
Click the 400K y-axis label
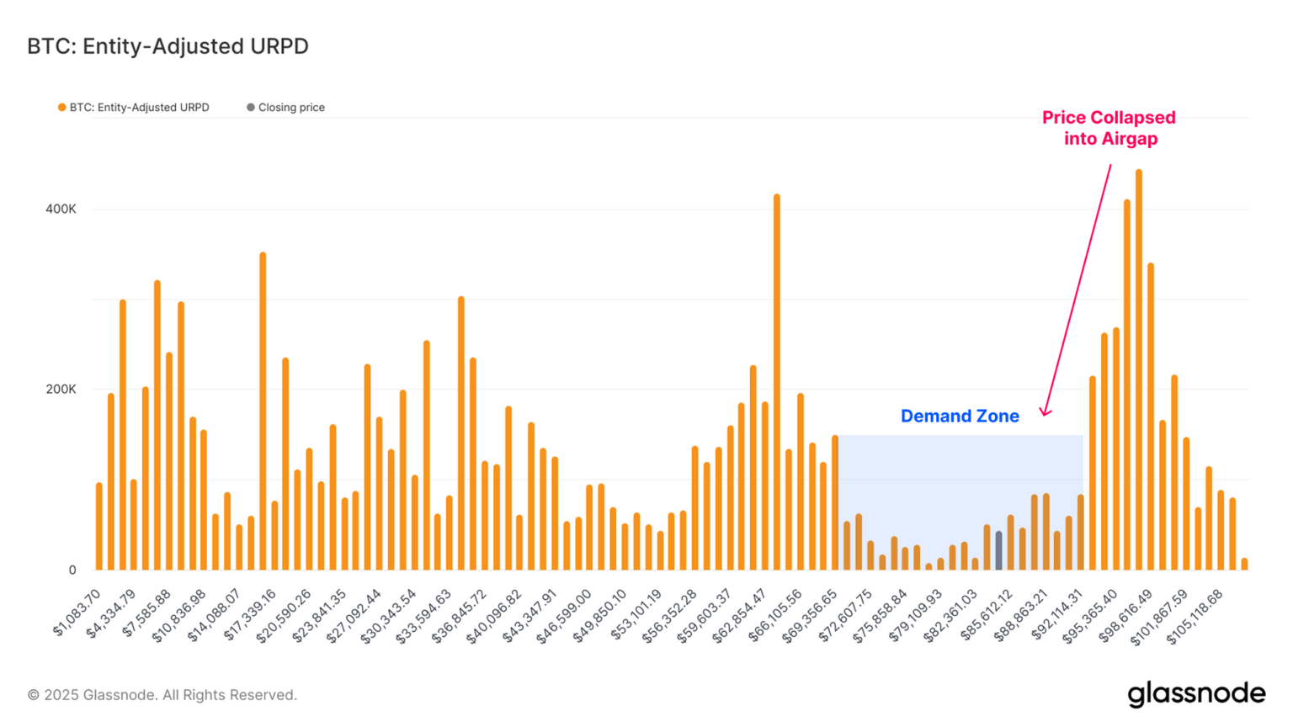(61, 209)
